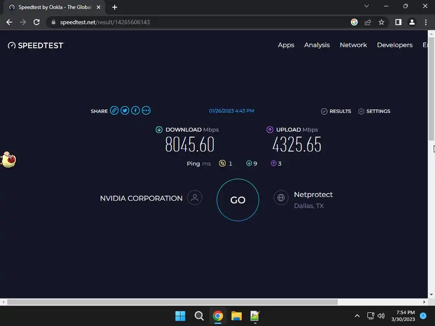Click the server globe icon
Viewport: 435px width, 326px height.
point(281,198)
